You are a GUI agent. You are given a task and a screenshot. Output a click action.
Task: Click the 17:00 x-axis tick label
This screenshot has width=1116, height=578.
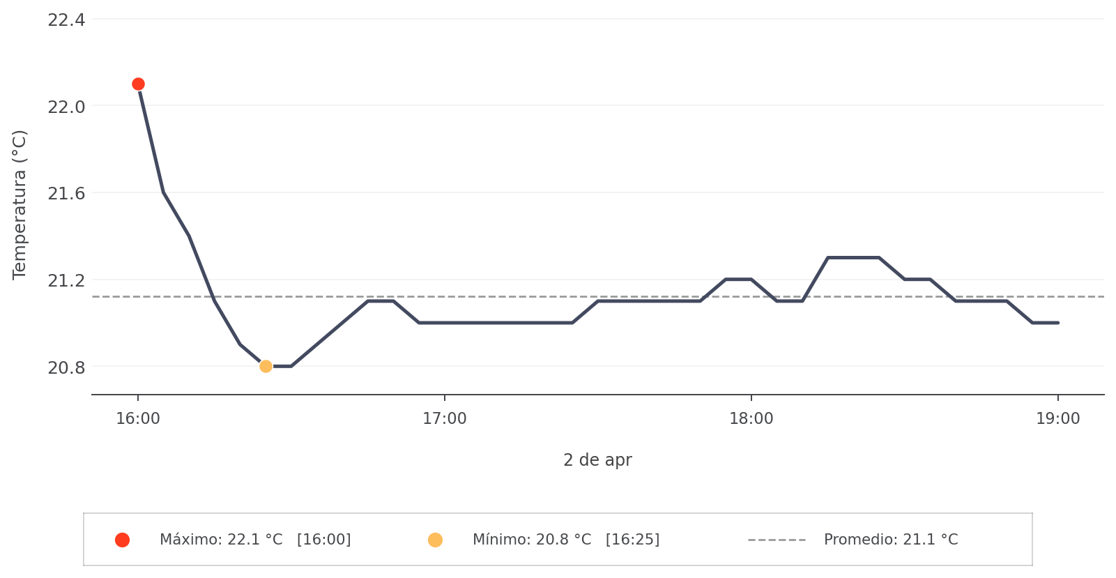445,419
